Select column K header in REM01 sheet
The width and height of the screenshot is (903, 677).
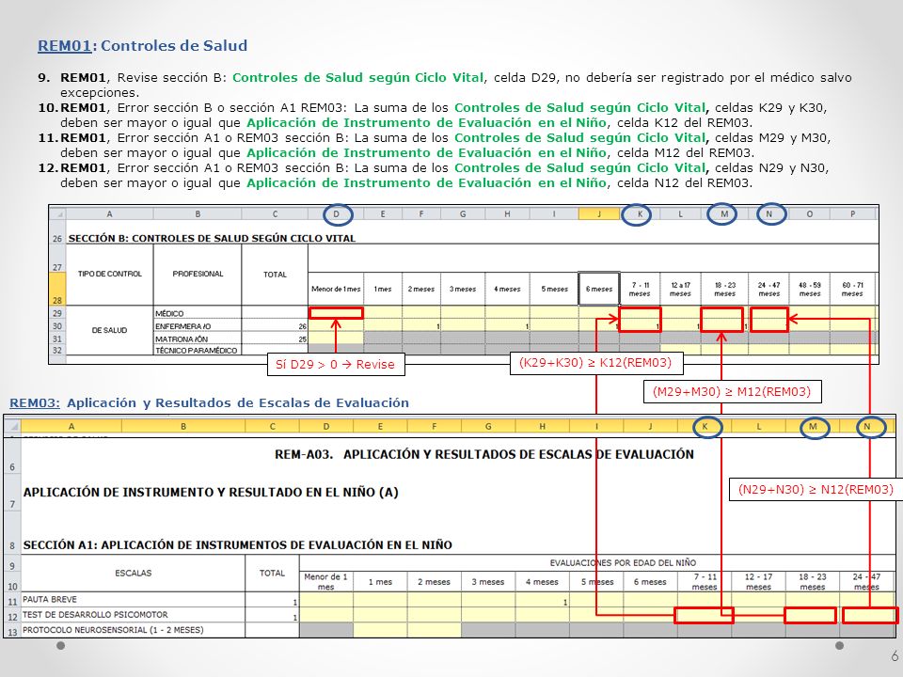tap(640, 214)
